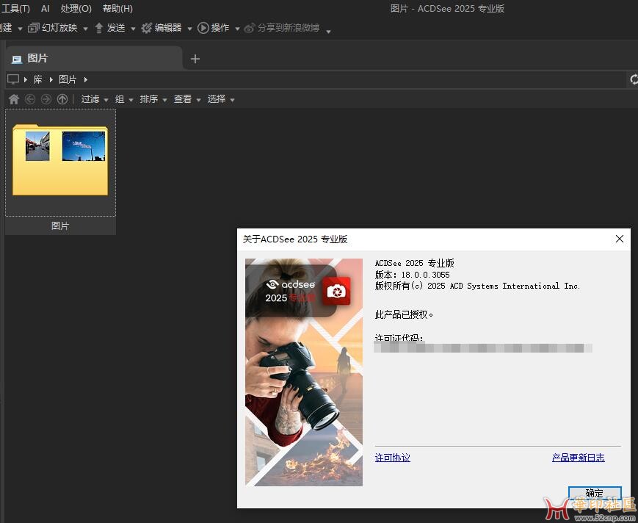Open the 查看 view dropdown
The width and height of the screenshot is (638, 523).
tap(182, 98)
